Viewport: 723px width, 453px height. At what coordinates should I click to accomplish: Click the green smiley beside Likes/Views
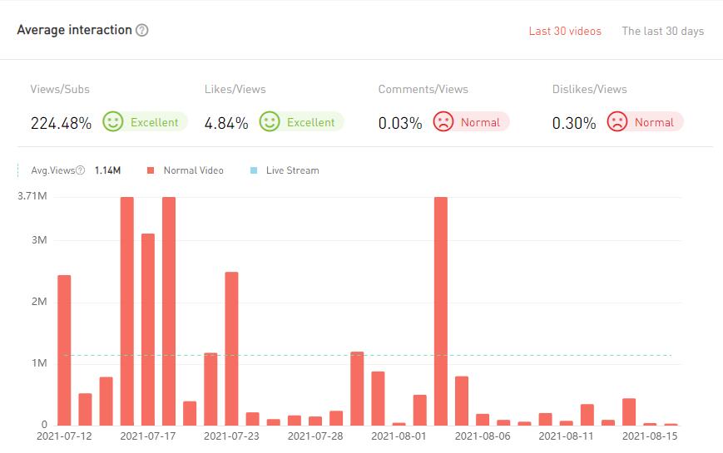pyautogui.click(x=270, y=122)
